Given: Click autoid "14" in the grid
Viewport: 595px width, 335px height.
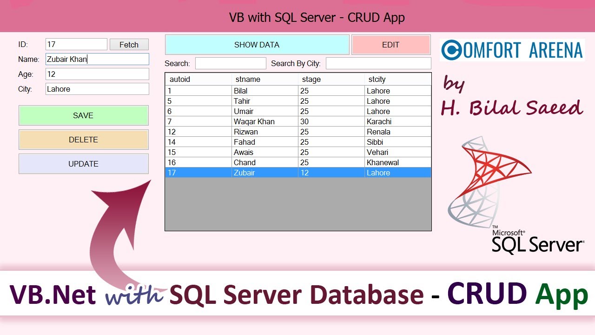Looking at the screenshot, I should (x=198, y=142).
